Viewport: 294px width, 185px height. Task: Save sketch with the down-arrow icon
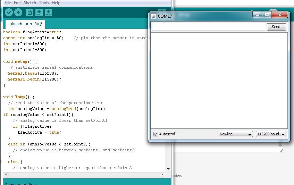[x=48, y=12]
